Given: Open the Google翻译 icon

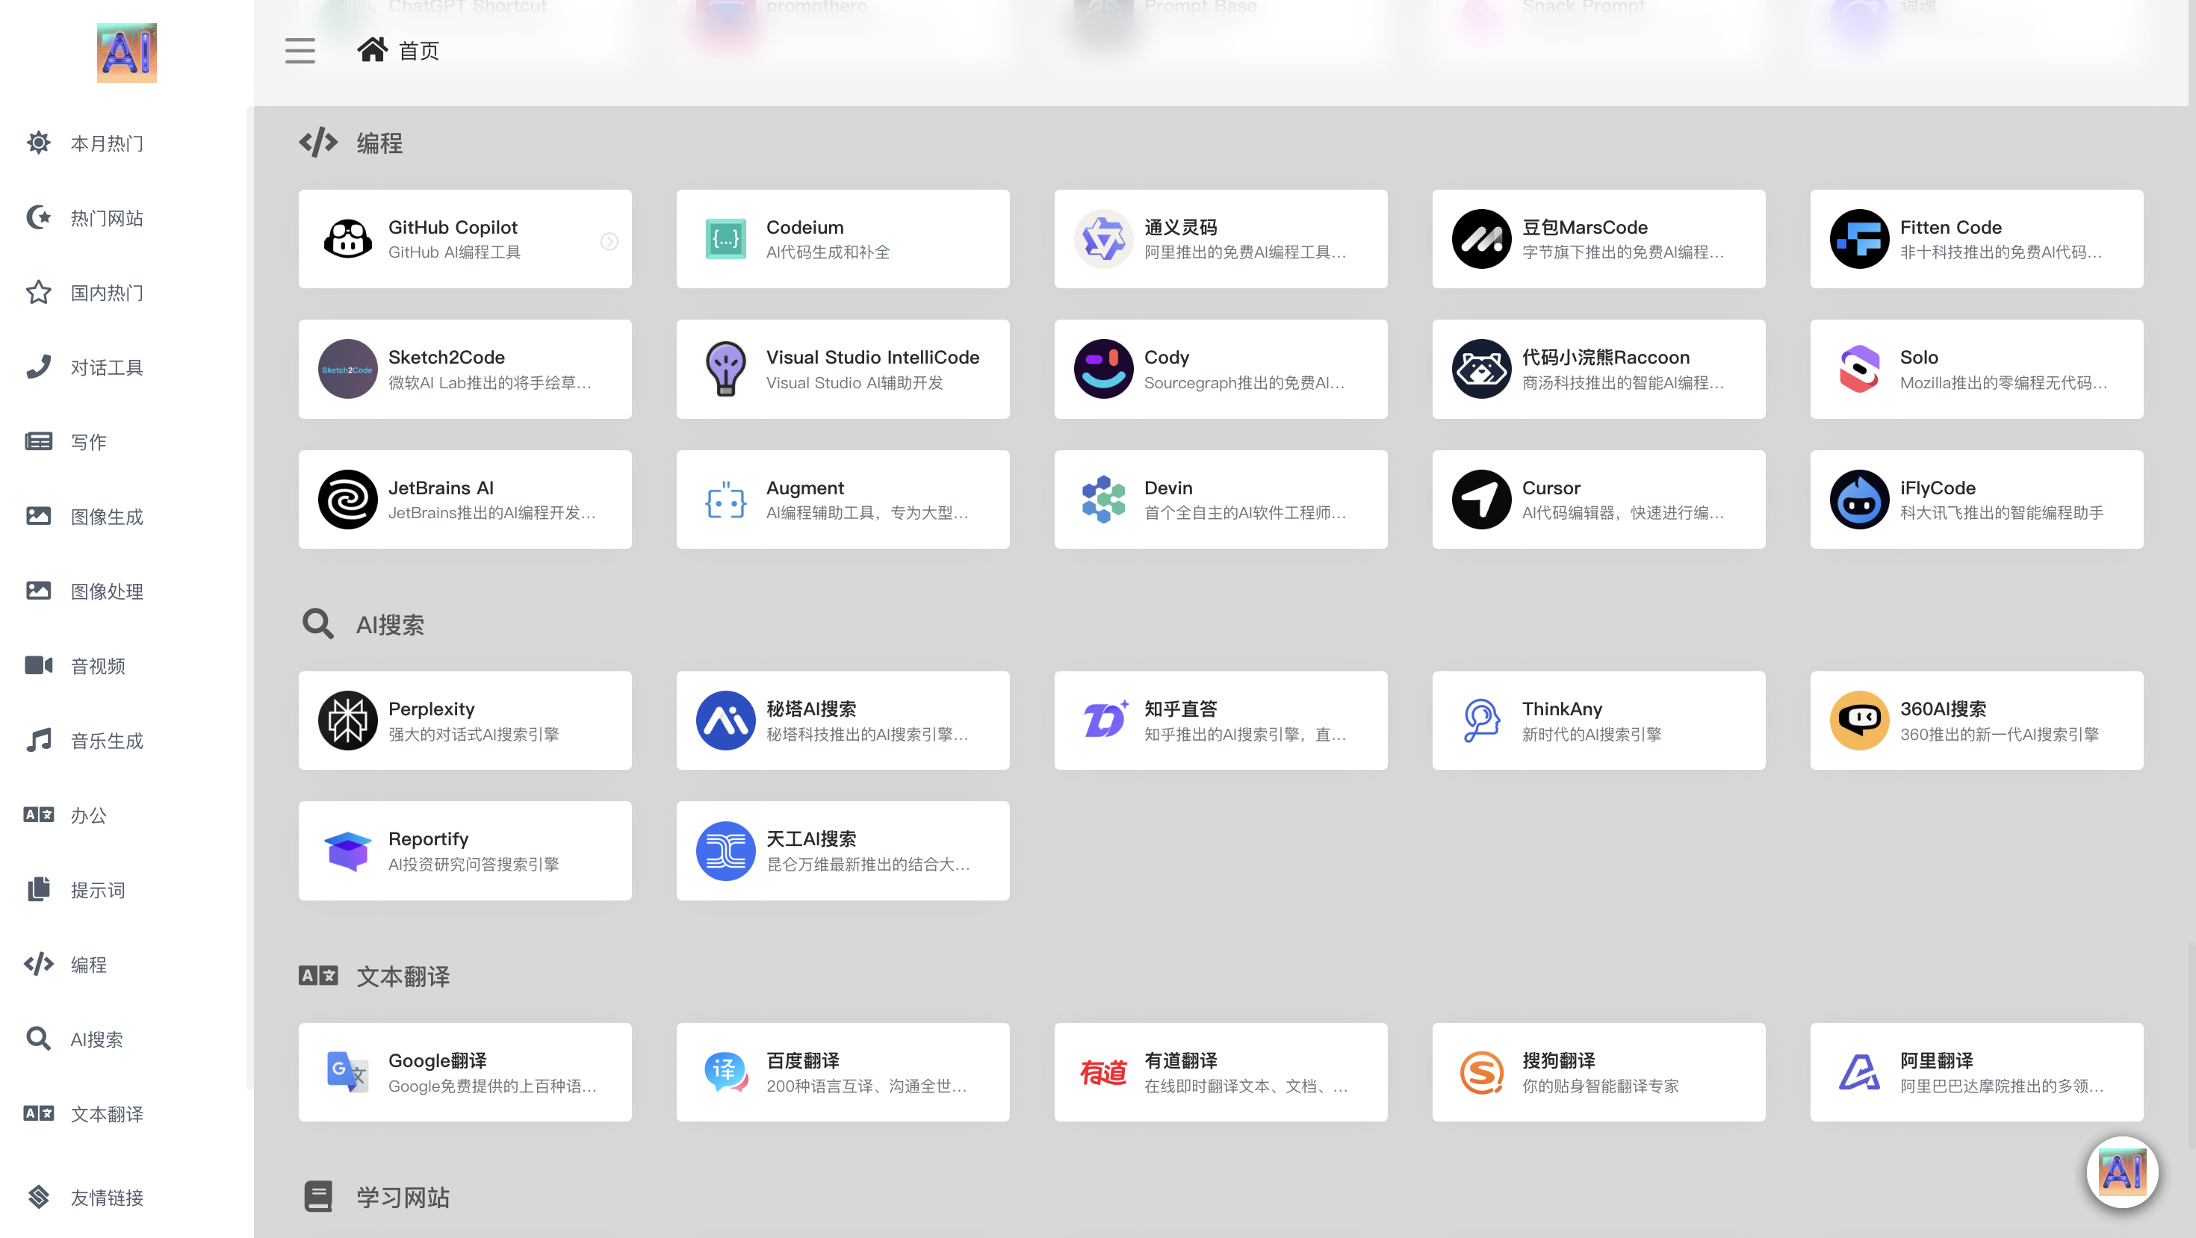Looking at the screenshot, I should 347,1071.
